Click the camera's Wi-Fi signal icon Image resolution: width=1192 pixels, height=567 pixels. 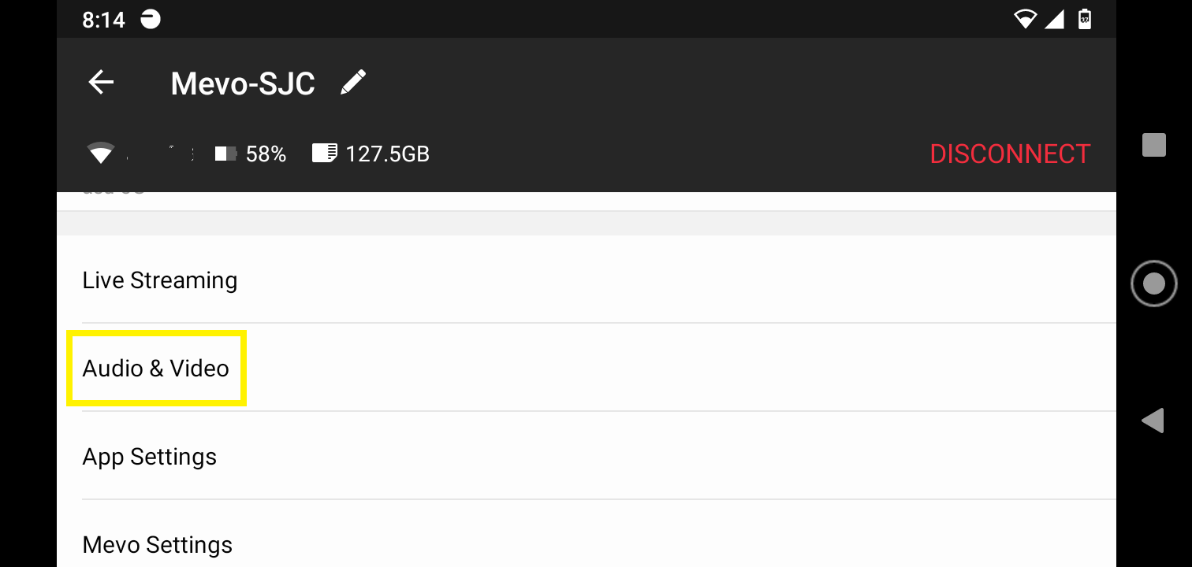click(x=101, y=153)
